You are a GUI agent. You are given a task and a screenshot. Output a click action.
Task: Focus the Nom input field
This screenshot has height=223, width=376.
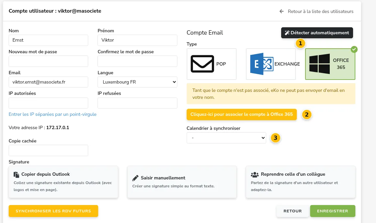[49, 40]
